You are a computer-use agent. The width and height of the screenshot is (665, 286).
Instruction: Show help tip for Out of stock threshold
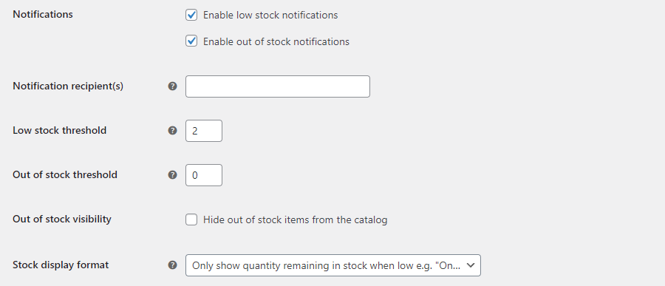tap(172, 175)
